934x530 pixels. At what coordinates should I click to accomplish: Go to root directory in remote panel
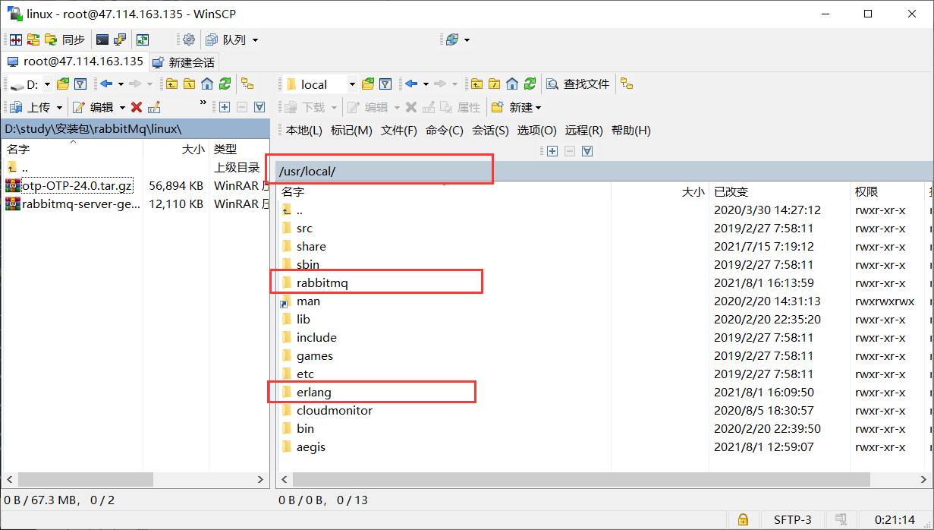pyautogui.click(x=495, y=84)
